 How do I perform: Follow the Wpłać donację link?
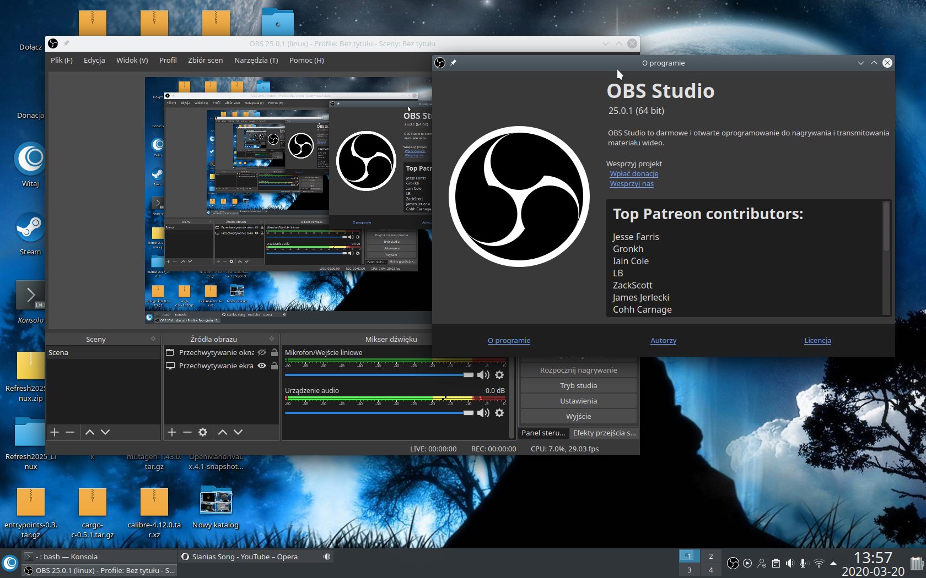(x=634, y=173)
